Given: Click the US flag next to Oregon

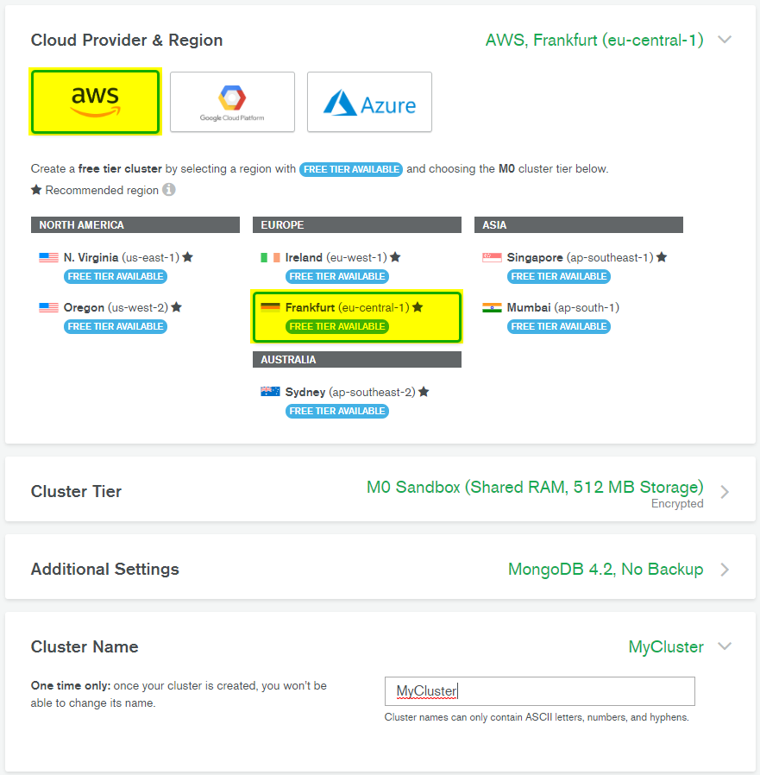Looking at the screenshot, I should point(48,307).
